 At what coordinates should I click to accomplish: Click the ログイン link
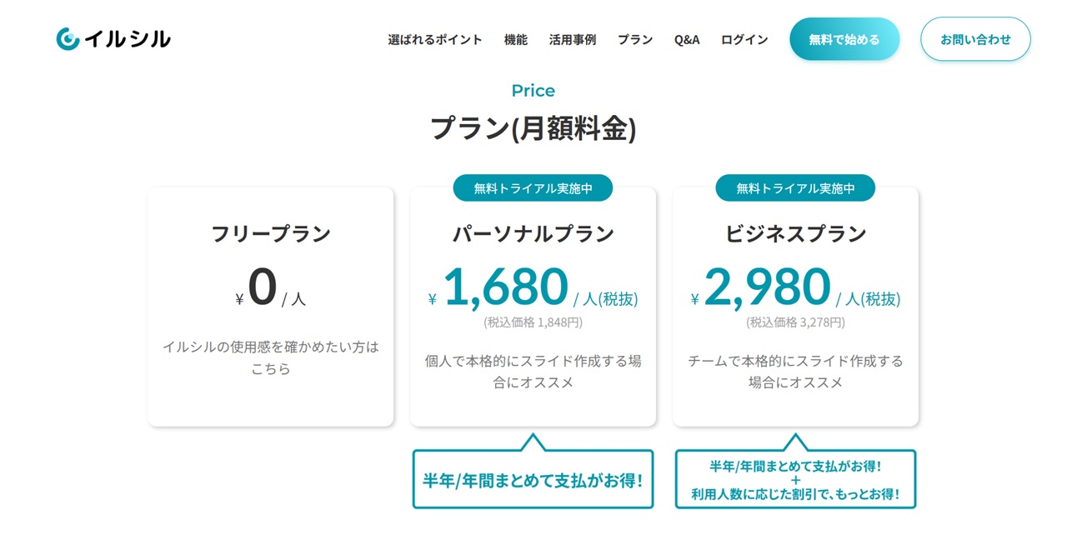[x=744, y=39]
